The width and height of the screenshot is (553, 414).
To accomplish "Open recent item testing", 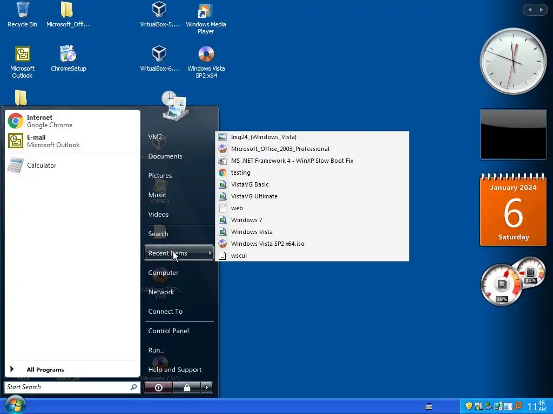I will click(x=312, y=172).
